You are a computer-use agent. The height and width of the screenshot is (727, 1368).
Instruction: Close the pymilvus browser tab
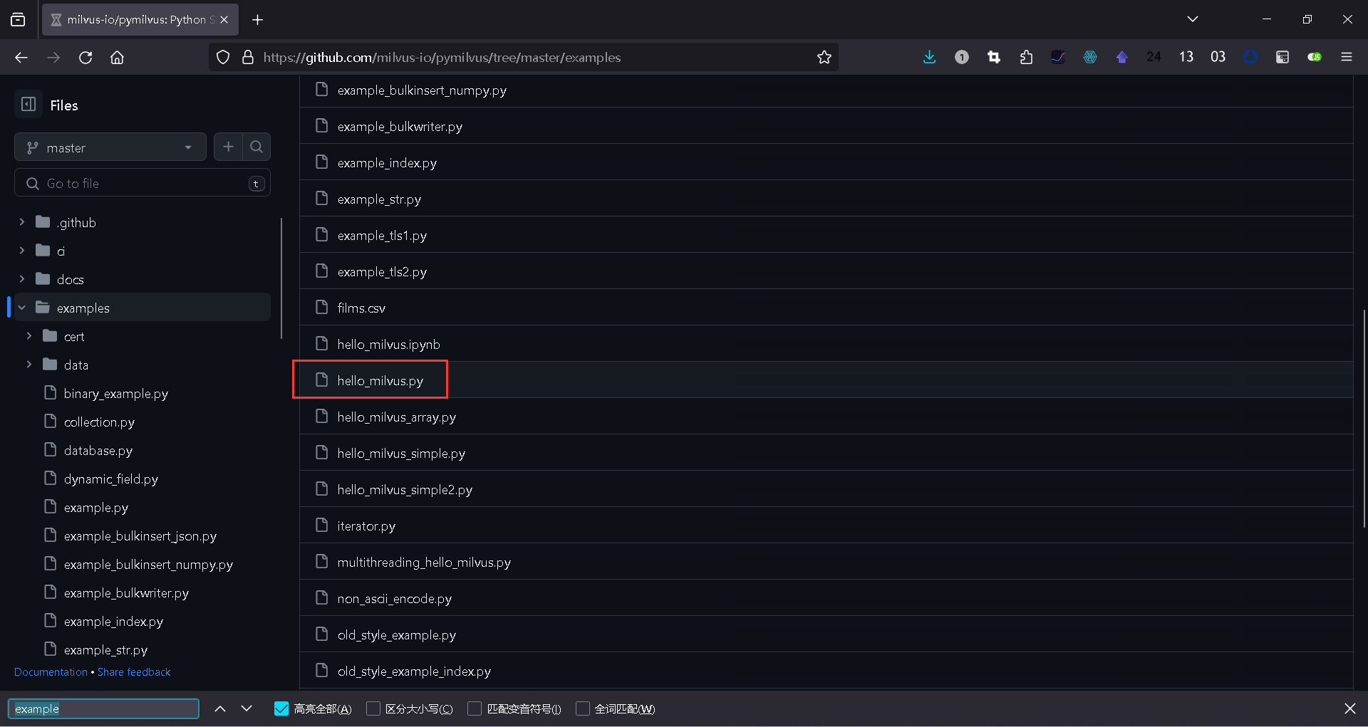coord(224,20)
